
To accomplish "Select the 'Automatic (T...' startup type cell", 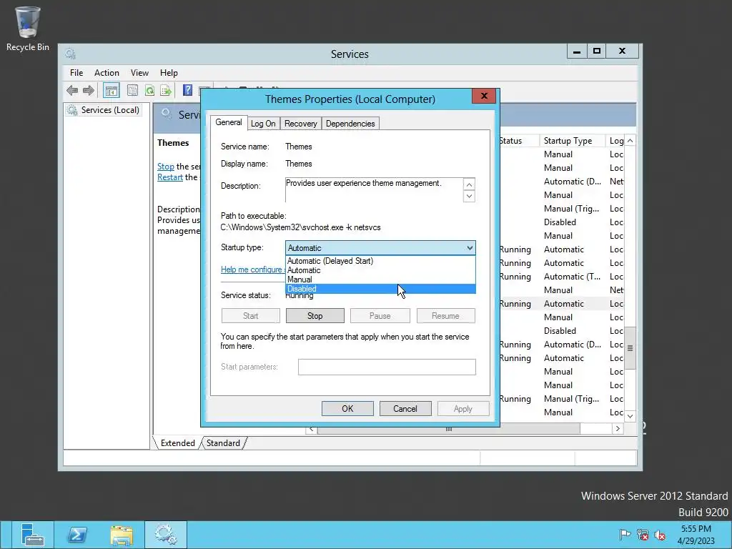I will 573,277.
